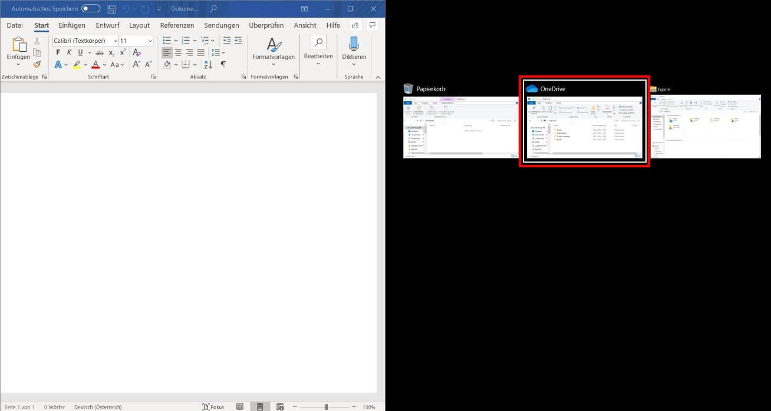
Task: Apply bold formatting with the F button
Action: tap(58, 52)
